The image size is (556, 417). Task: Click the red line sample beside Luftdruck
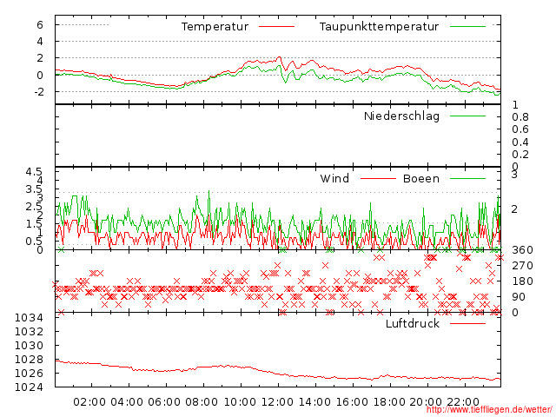click(467, 323)
